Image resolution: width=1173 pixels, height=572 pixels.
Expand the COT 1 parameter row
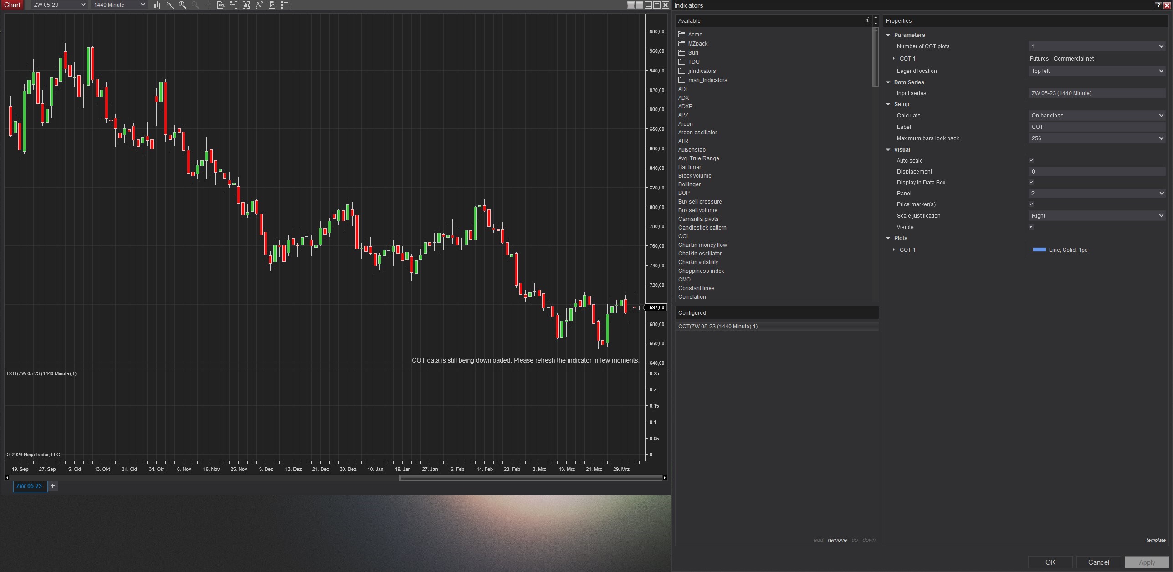(x=894, y=59)
